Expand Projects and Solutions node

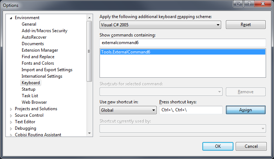tap(11, 109)
